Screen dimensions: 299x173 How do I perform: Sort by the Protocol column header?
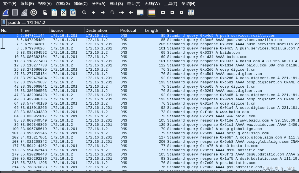pos(132,31)
